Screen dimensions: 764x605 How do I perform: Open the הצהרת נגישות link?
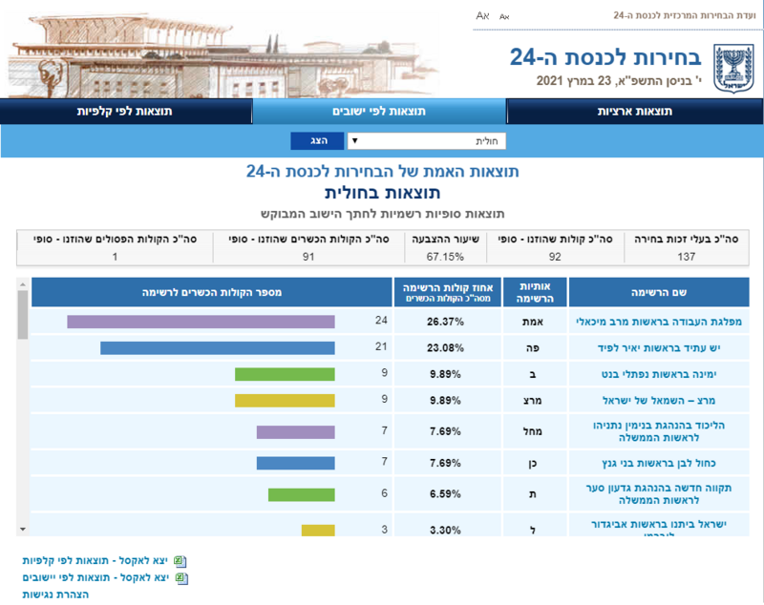pyautogui.click(x=55, y=595)
